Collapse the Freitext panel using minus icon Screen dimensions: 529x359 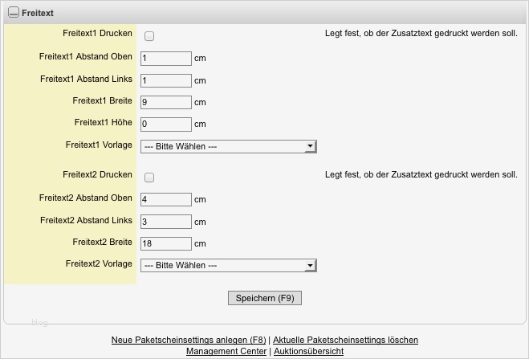coord(13,14)
